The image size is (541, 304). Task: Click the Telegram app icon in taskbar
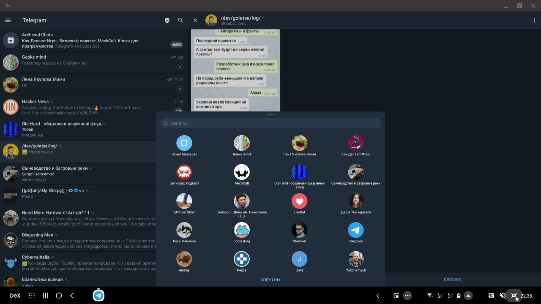click(99, 296)
